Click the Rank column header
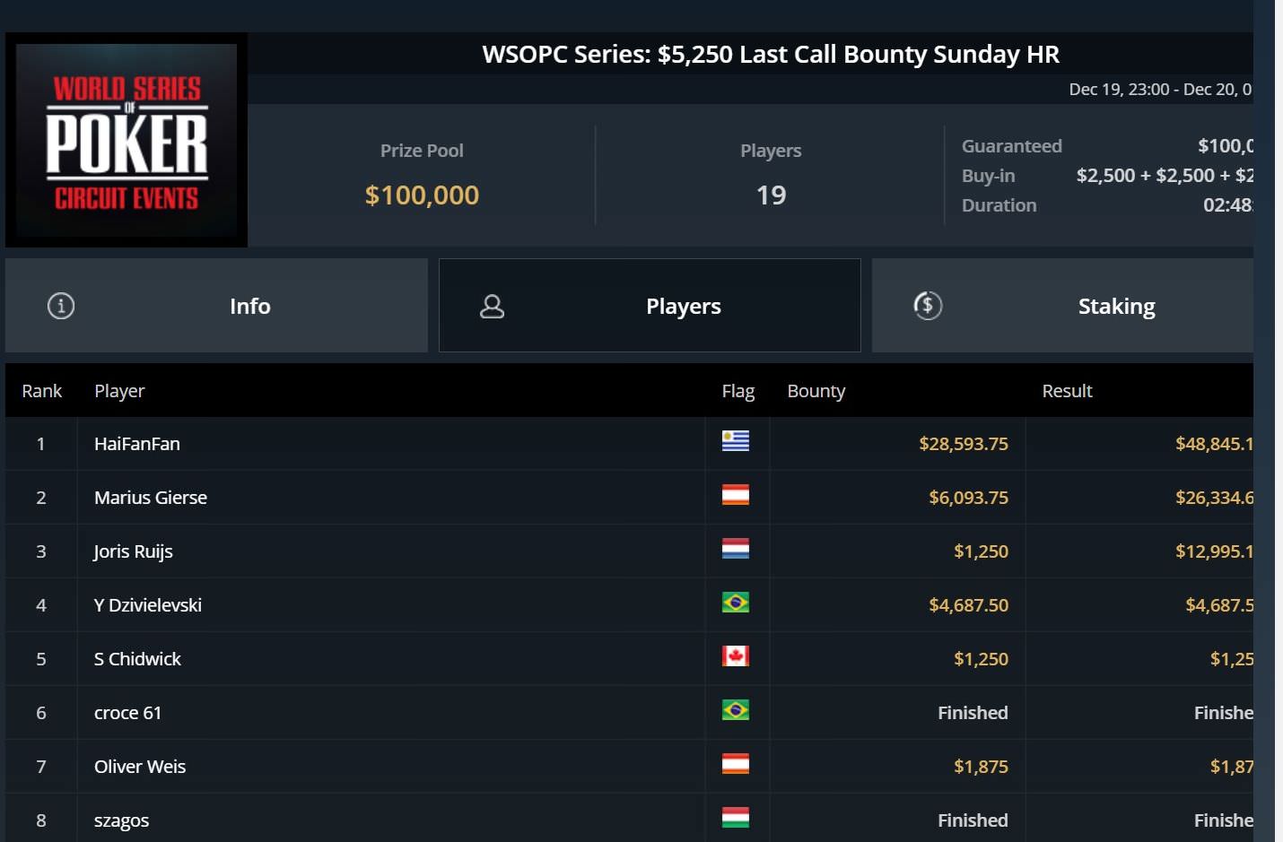Image resolution: width=1283 pixels, height=842 pixels. [42, 391]
